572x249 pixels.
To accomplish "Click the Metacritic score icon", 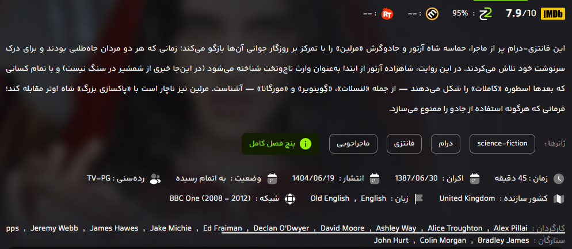I will point(433,14).
